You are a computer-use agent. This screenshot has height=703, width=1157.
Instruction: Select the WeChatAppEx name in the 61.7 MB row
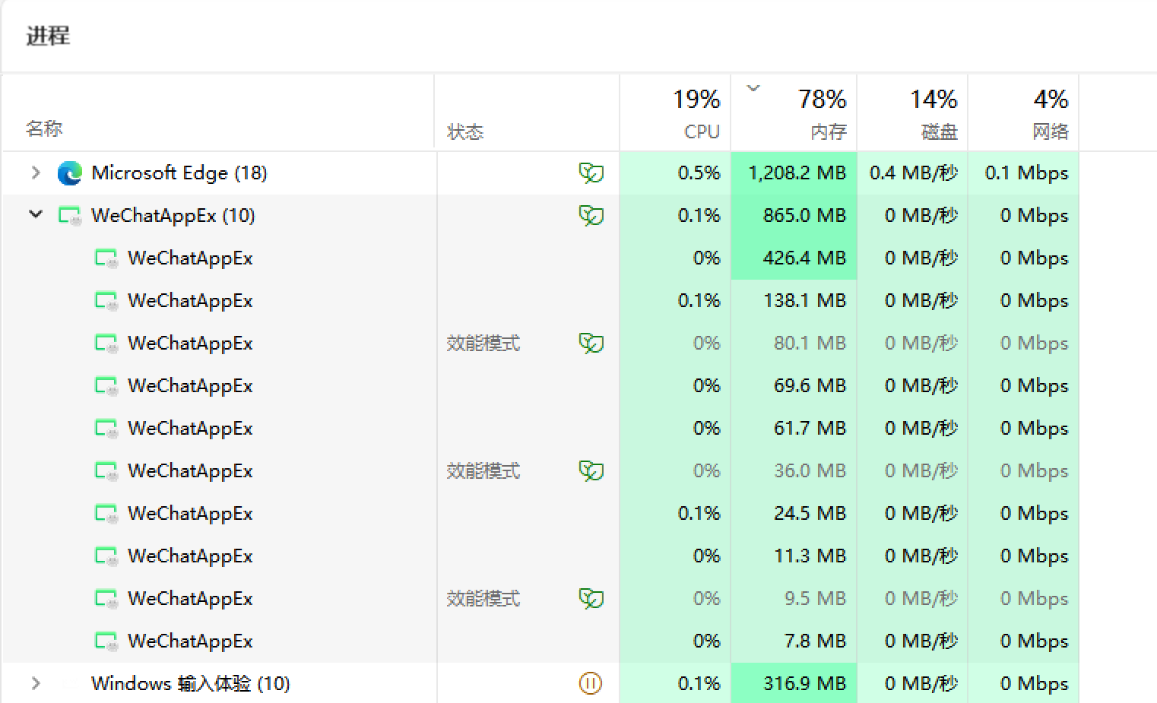[190, 429]
